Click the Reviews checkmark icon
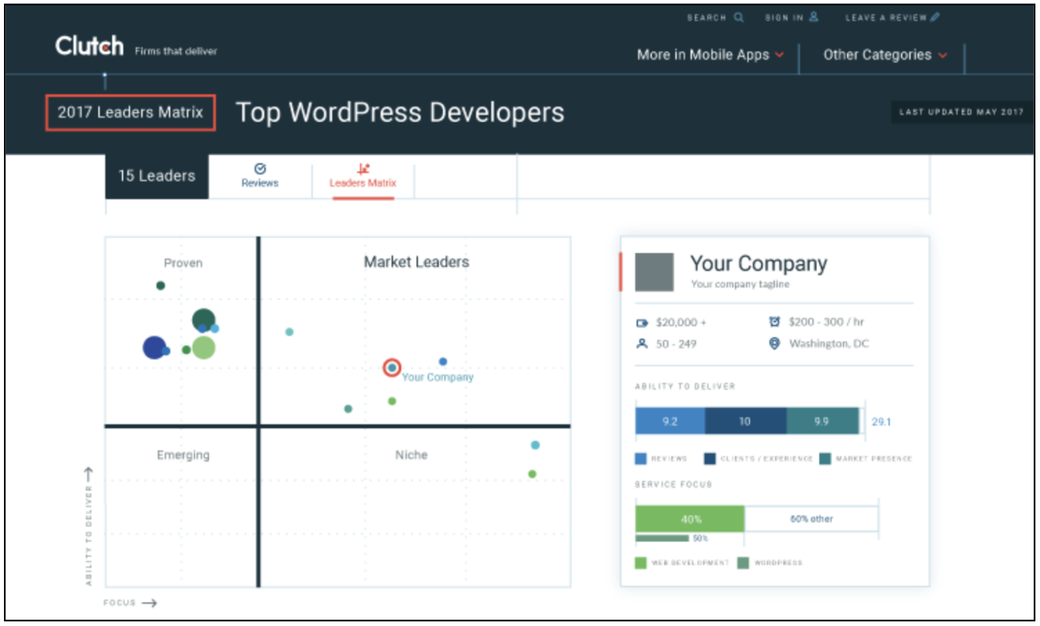 [x=260, y=169]
